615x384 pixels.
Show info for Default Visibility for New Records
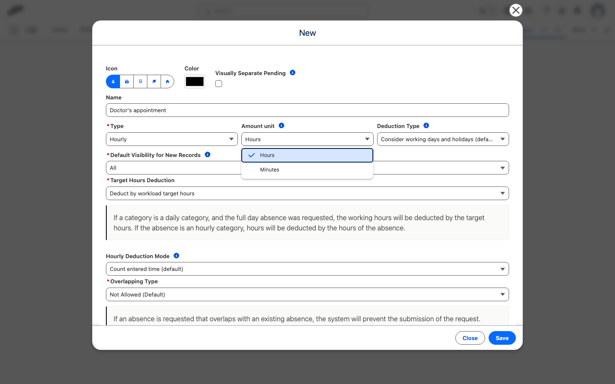(208, 154)
